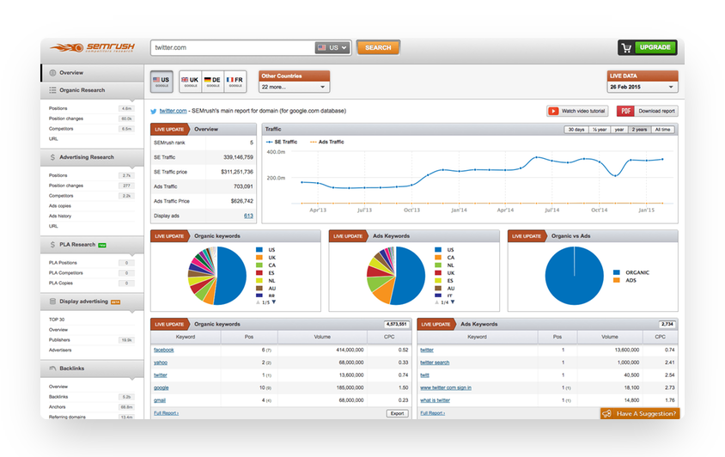This screenshot has height=457, width=725.
Task: Click the Backlinks section icon
Action: tap(52, 369)
